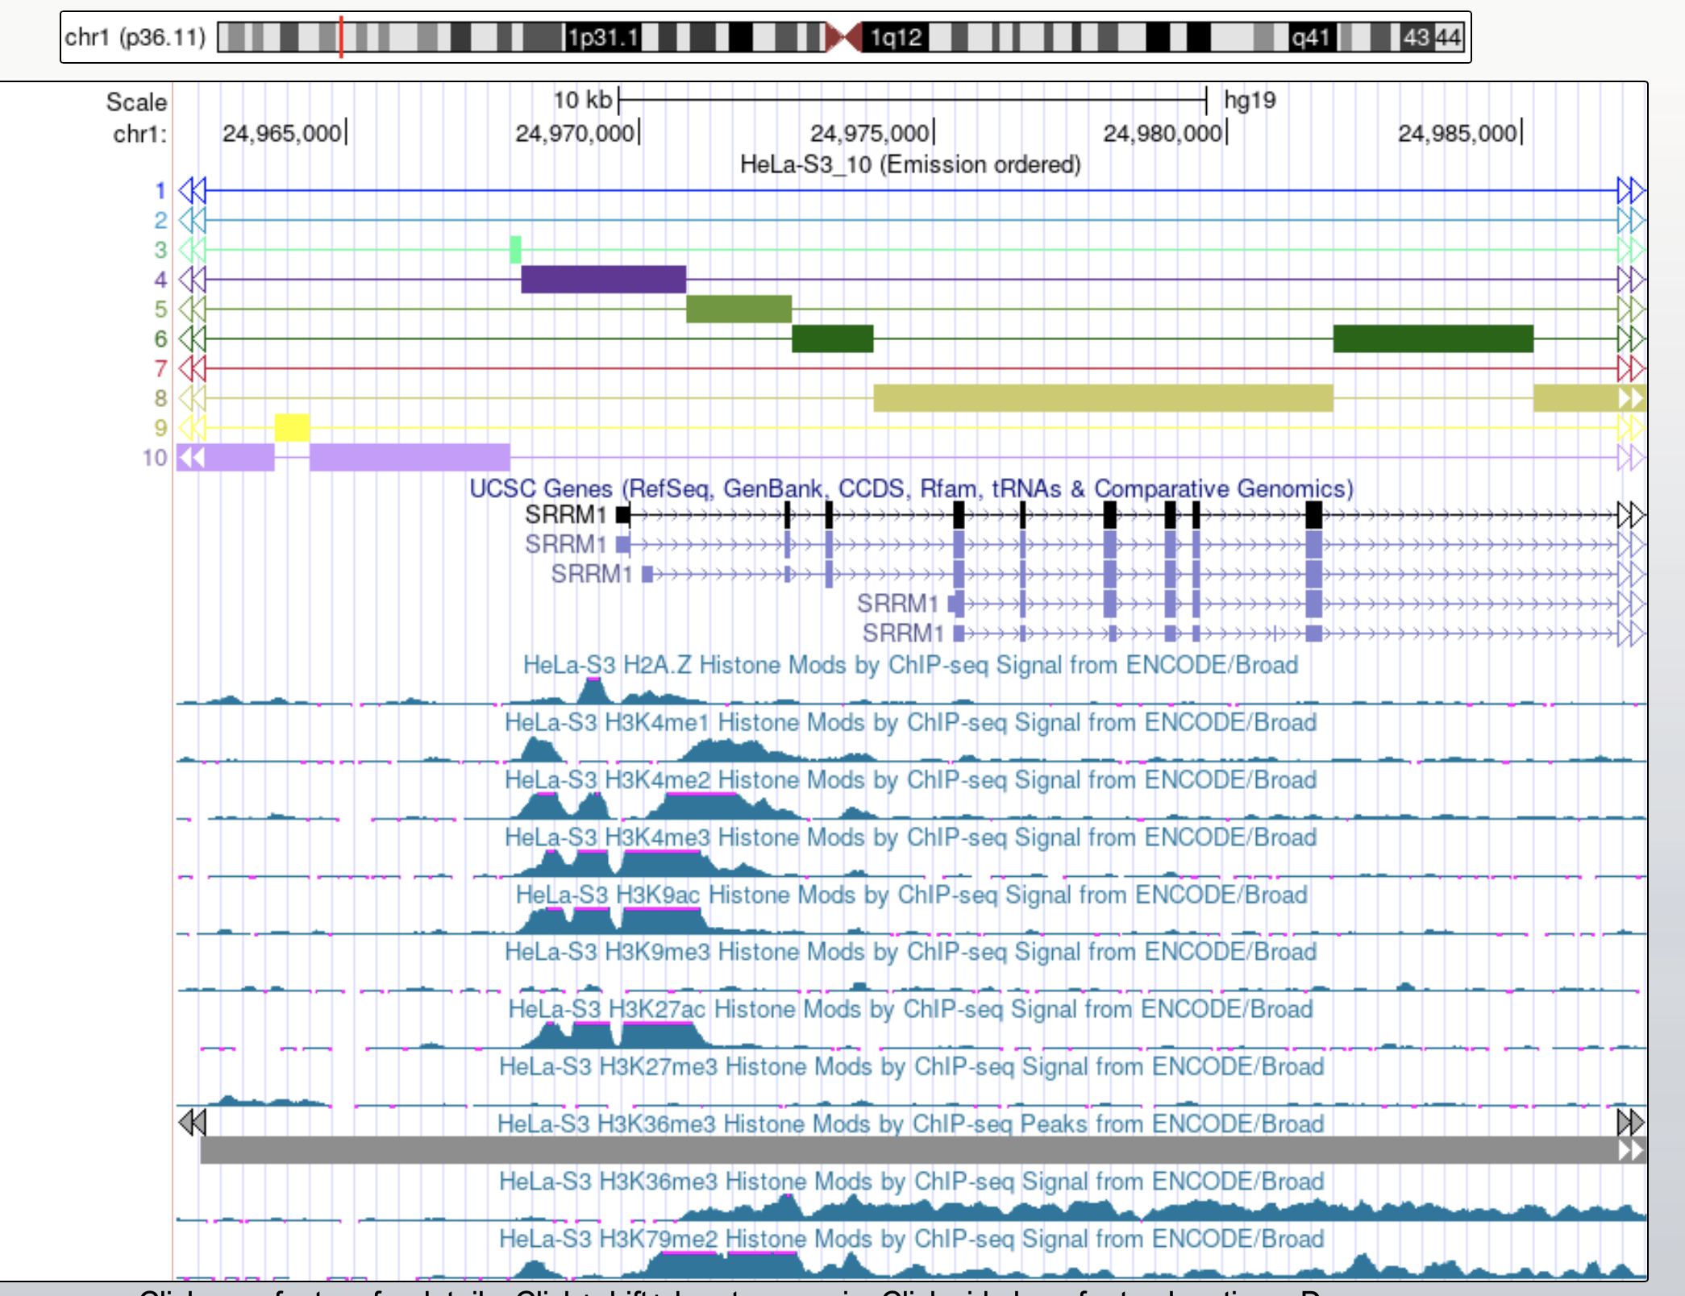This screenshot has width=1685, height=1296.
Task: Open HeLa-S3 H3K27me3 track title
Action: coord(911,1066)
